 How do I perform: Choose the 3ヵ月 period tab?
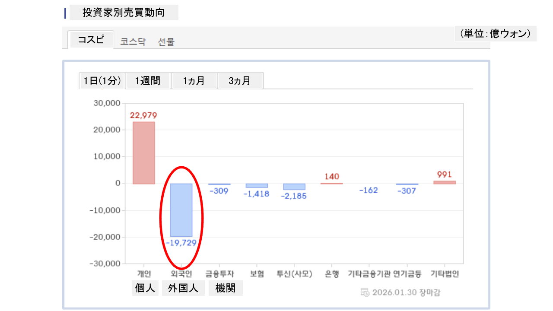pyautogui.click(x=240, y=81)
